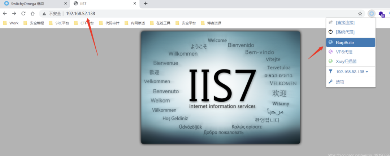Open the CTF平台 bookmarks folder
This screenshot has width=390, height=156.
pos(84,23)
